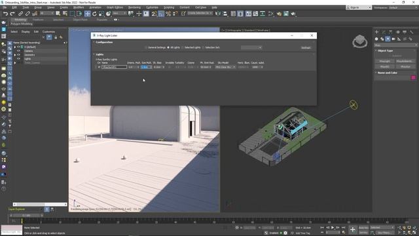Select the Cameras category icon in command panel

pos(393,39)
